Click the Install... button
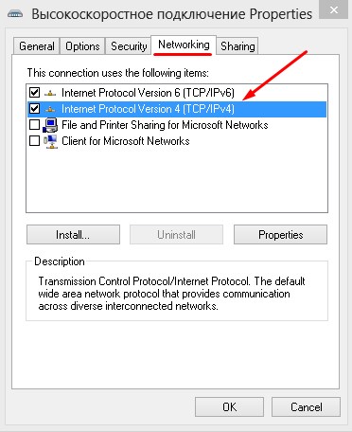 (73, 235)
